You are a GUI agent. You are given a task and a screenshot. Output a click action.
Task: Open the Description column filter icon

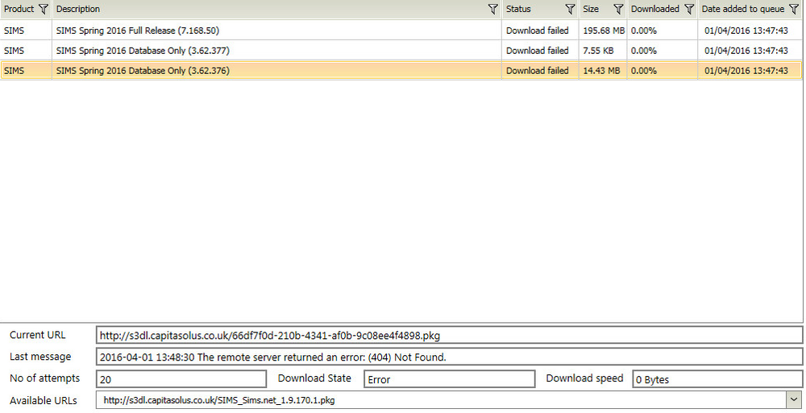pos(492,9)
